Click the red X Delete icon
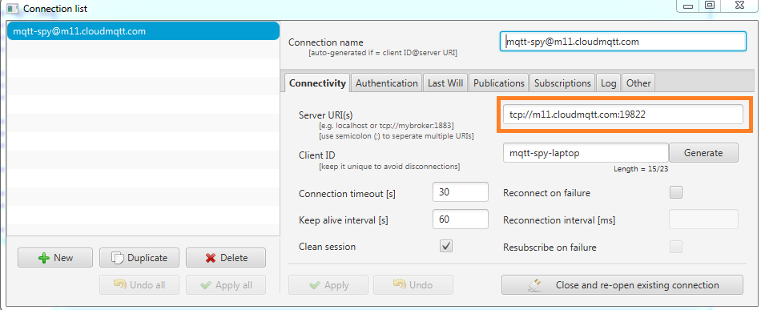 [210, 258]
